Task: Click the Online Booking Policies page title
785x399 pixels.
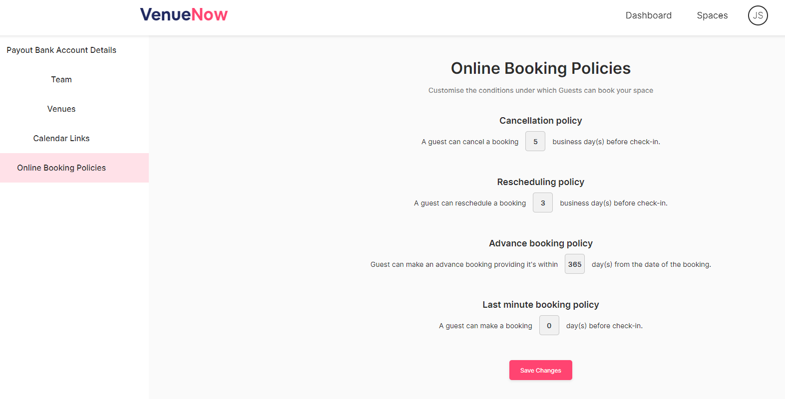Action: pos(541,68)
